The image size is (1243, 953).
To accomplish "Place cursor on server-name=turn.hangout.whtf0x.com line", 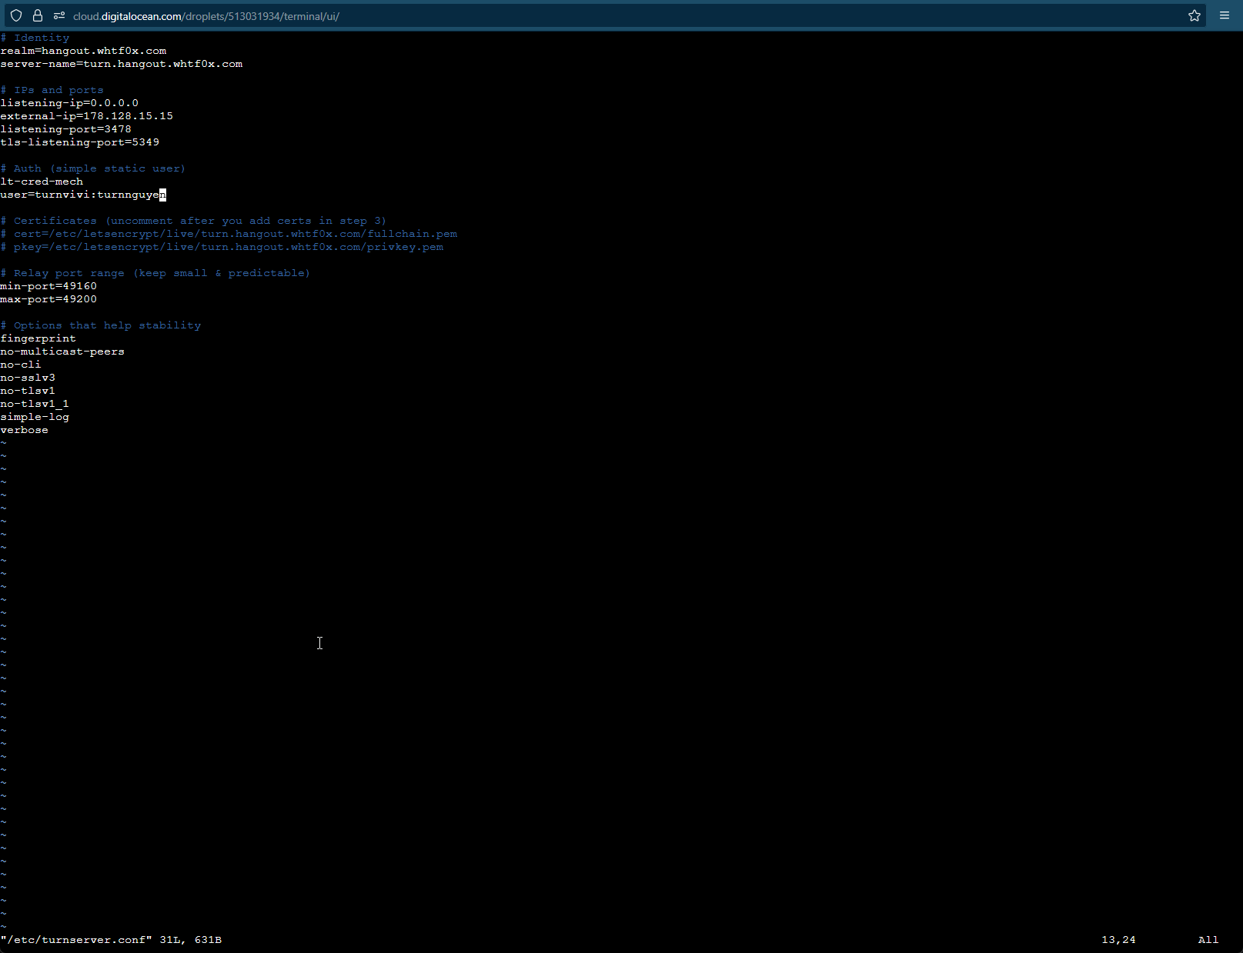I will point(122,64).
